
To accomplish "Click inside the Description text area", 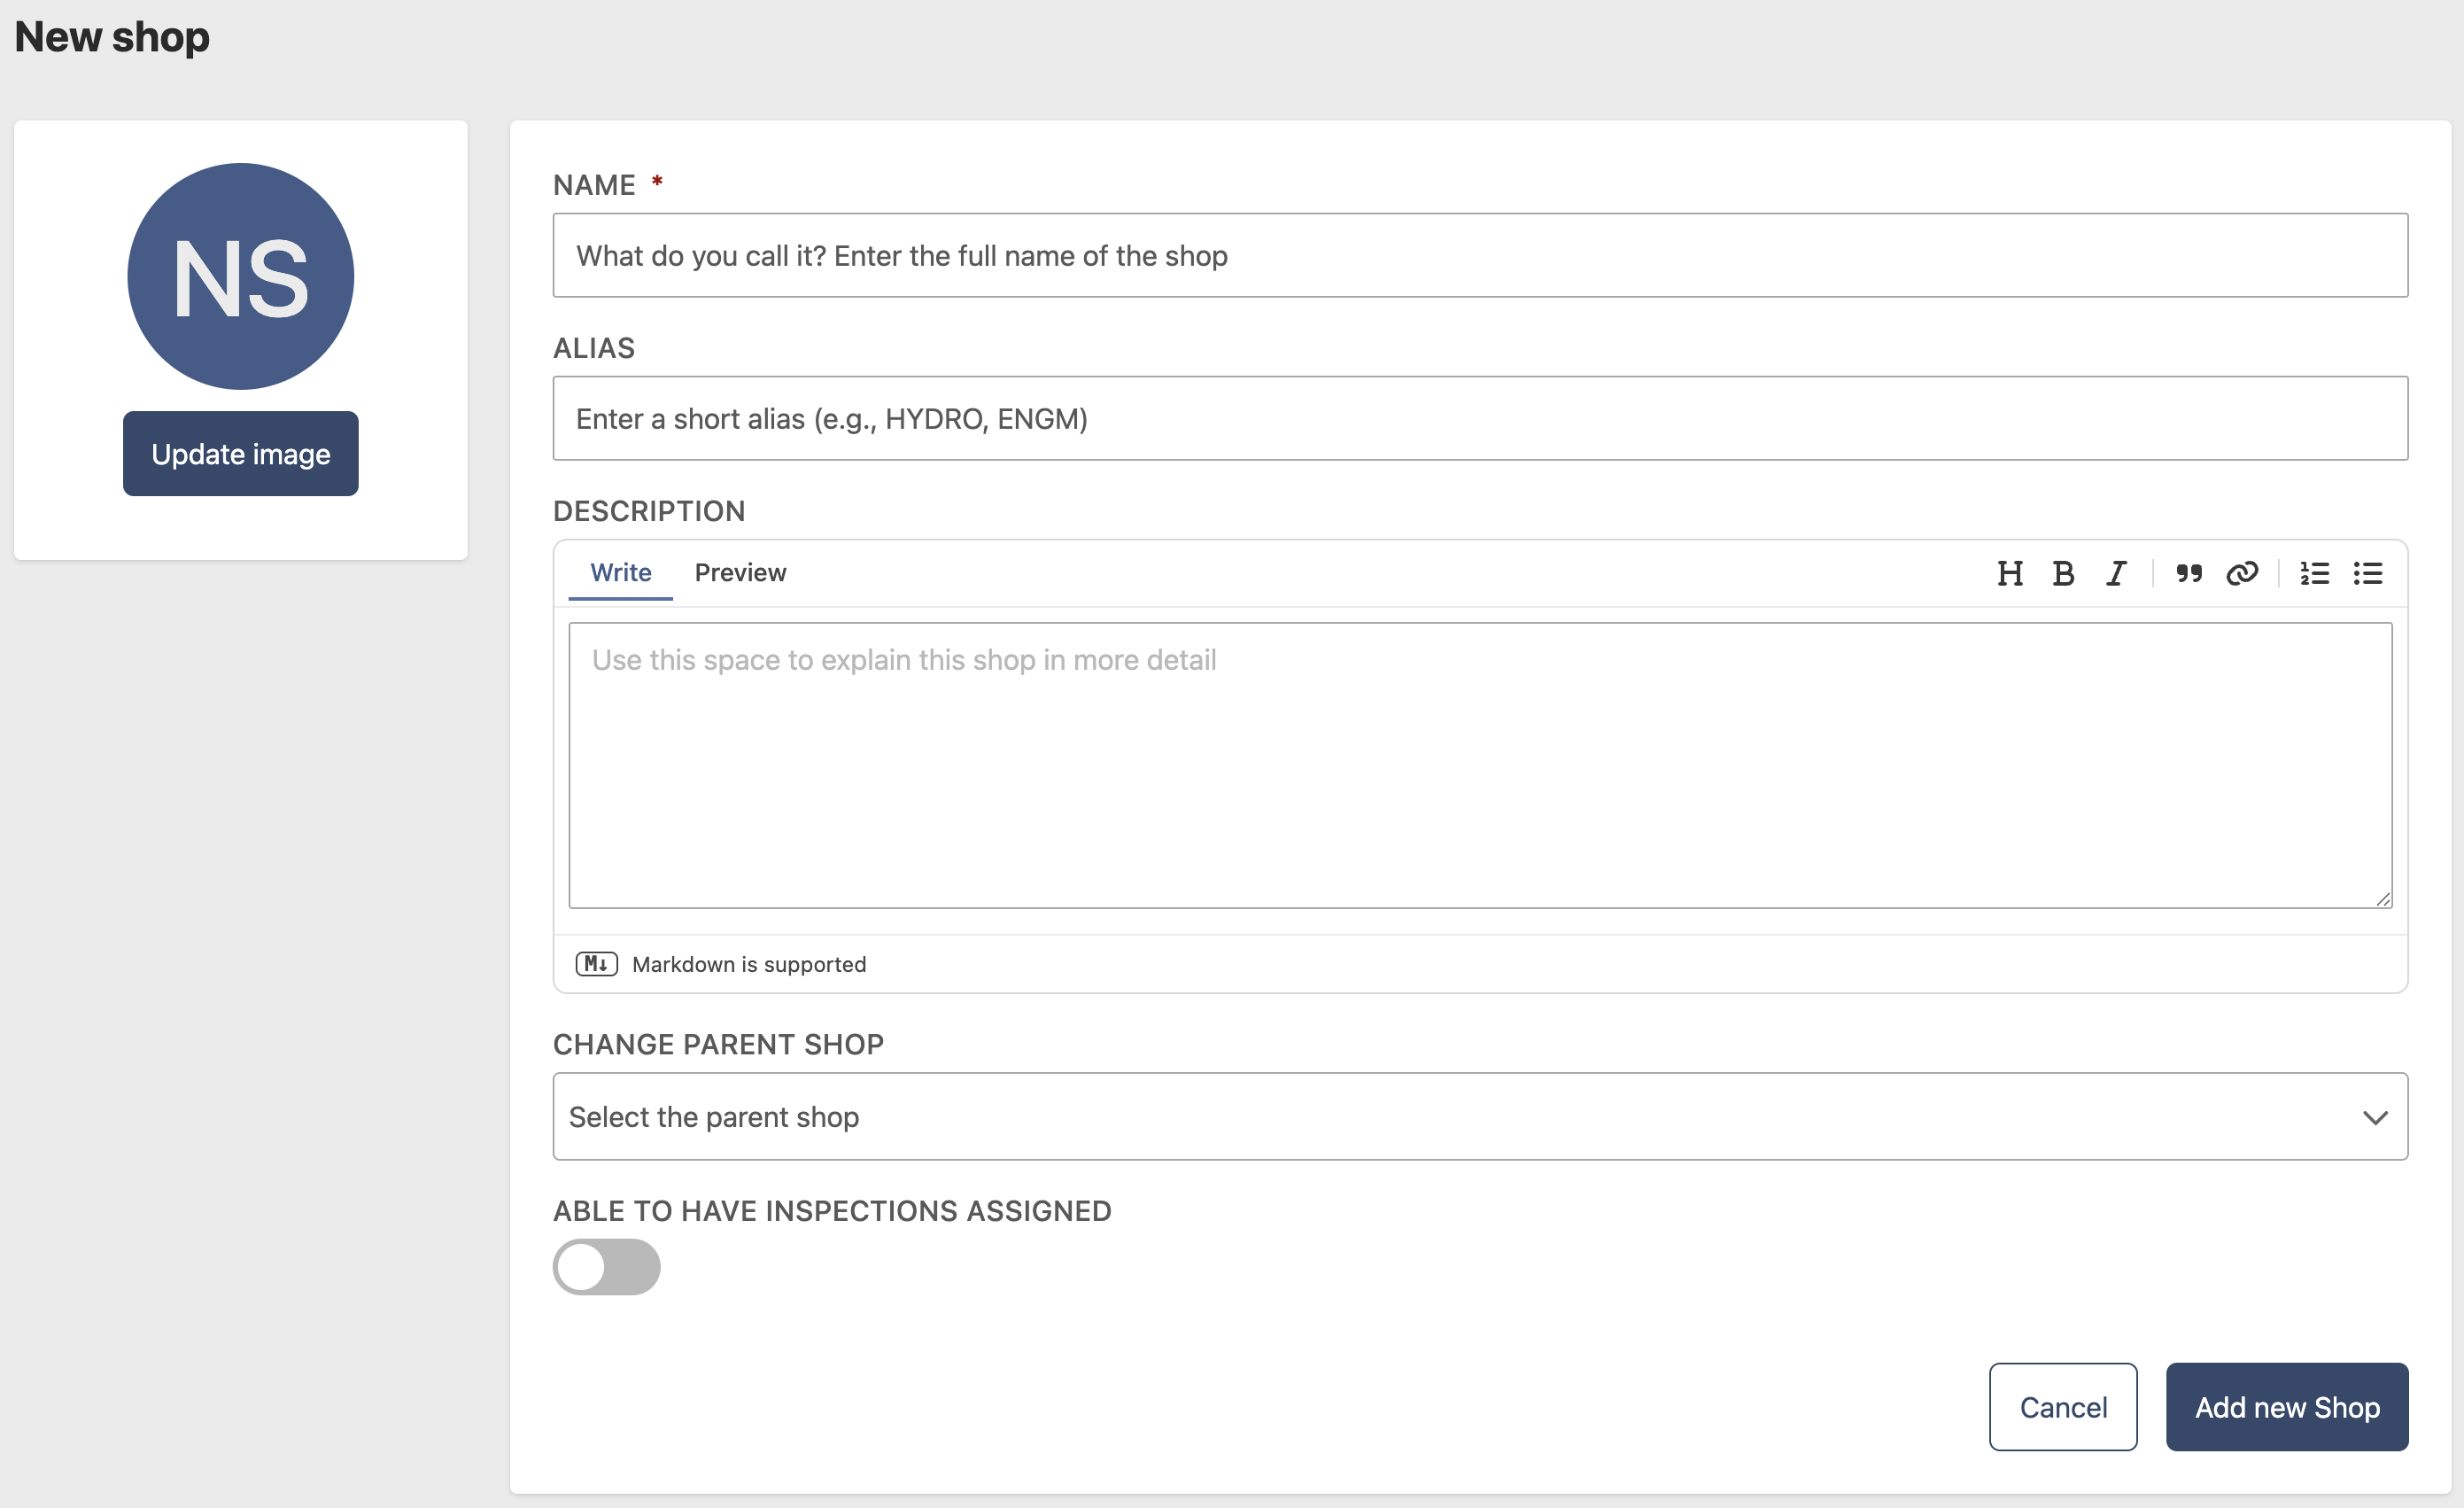I will tap(1480, 766).
